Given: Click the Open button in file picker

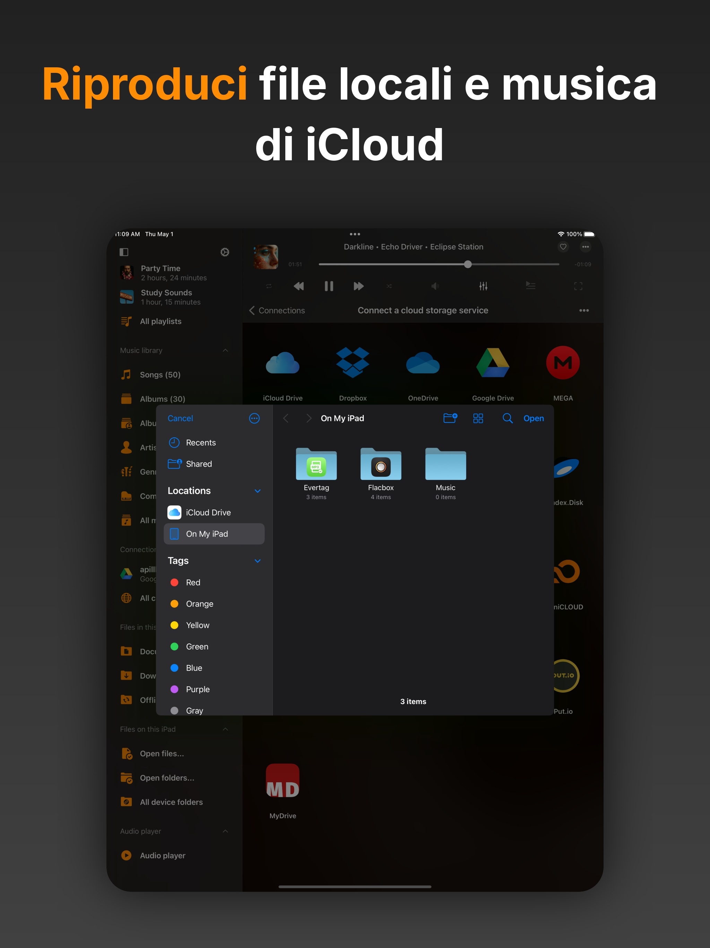Looking at the screenshot, I should pos(533,418).
